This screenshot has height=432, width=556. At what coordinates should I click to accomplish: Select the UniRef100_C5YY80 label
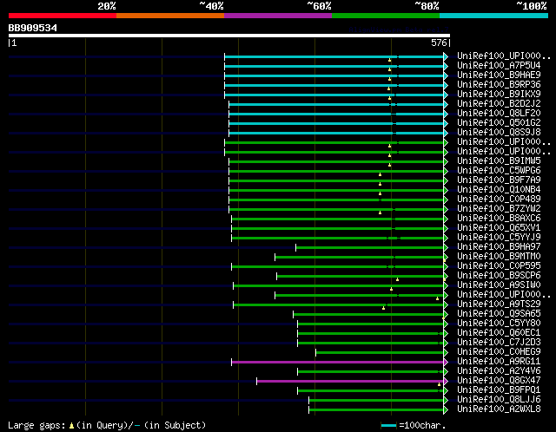499,324
